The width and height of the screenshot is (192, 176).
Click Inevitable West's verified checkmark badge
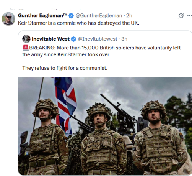(x=73, y=39)
